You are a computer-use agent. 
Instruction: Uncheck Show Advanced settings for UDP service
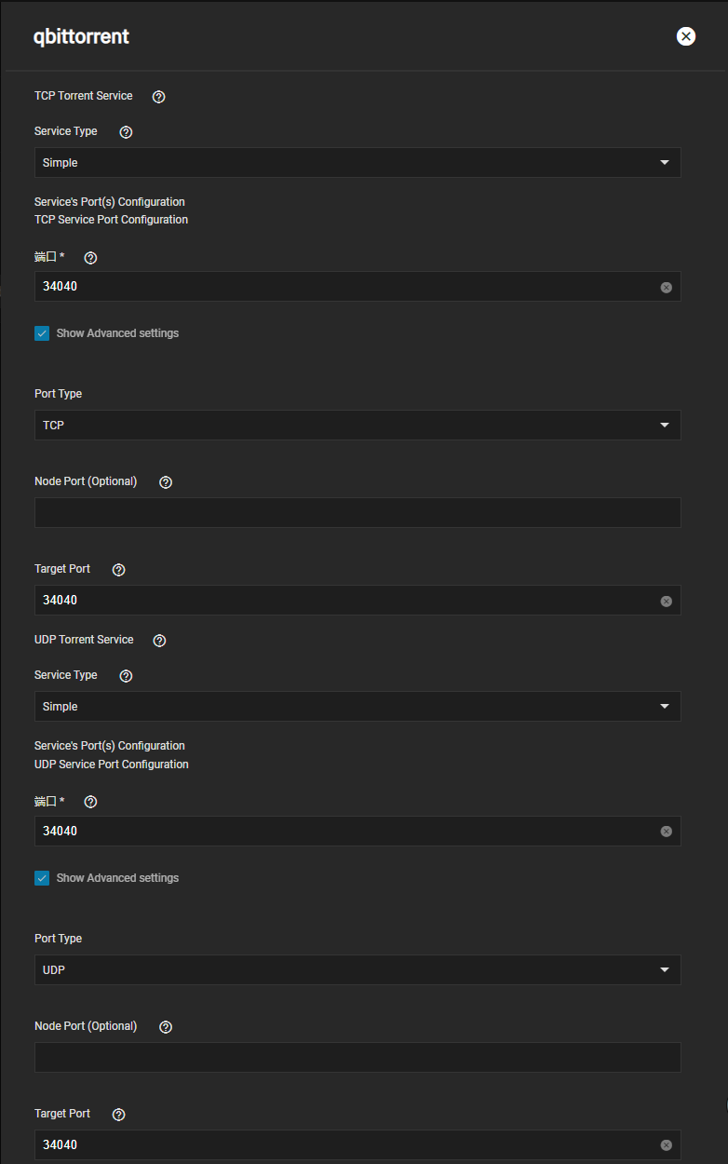coord(42,878)
